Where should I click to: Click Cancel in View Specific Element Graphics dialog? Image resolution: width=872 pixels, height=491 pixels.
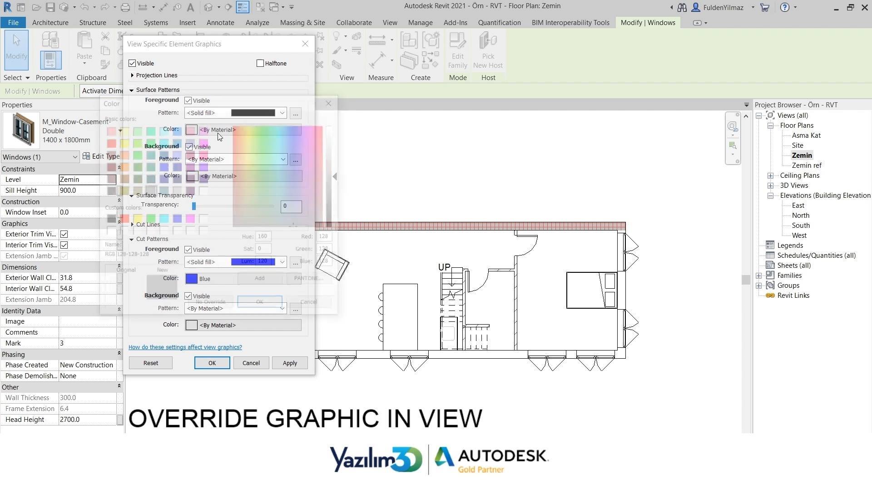251,363
